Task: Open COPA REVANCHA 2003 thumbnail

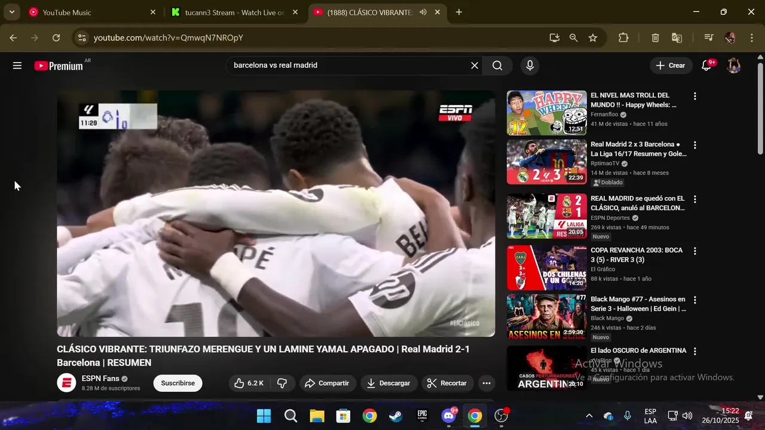Action: click(x=547, y=268)
